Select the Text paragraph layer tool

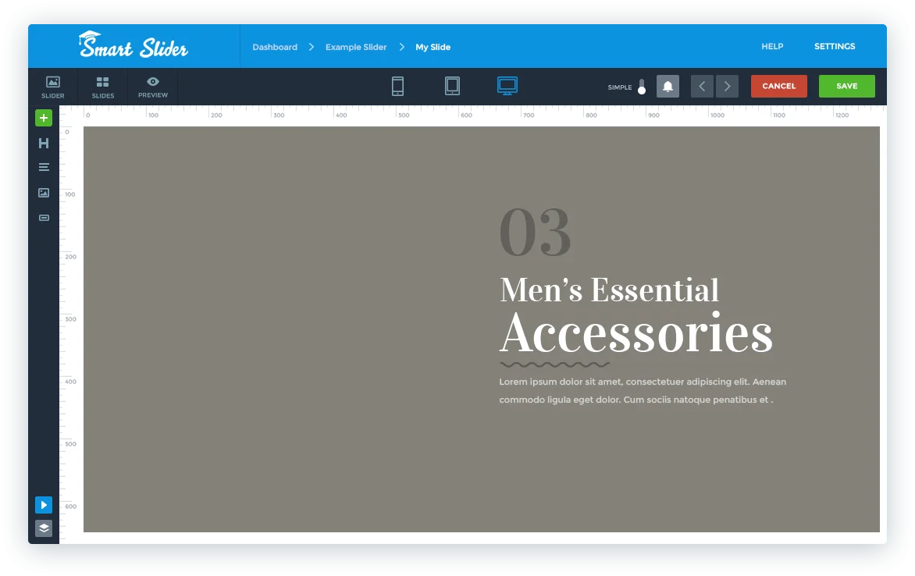click(44, 167)
